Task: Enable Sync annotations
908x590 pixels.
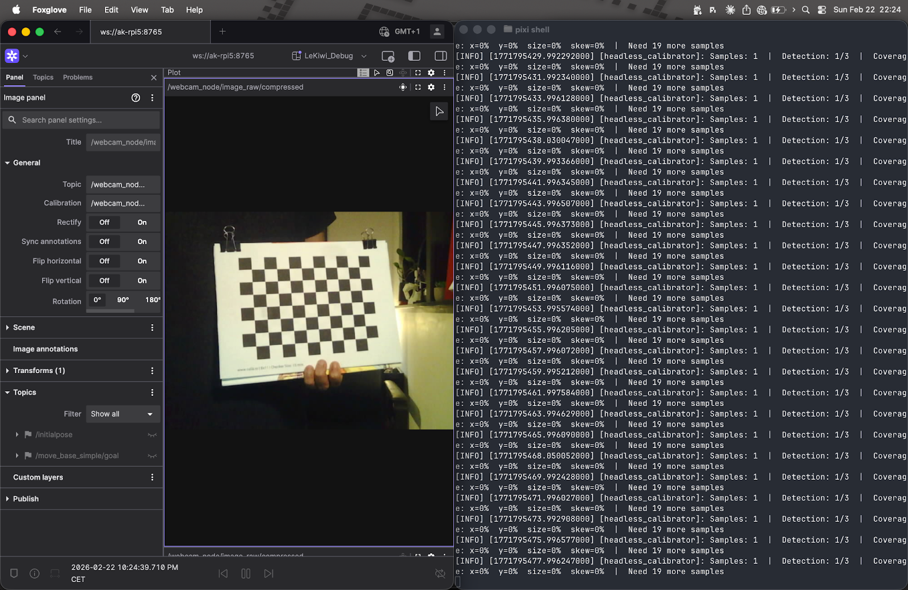Action: 142,241
